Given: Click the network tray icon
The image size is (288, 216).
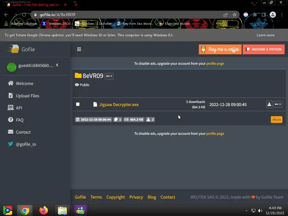Looking at the screenshot, I should (x=253, y=211).
